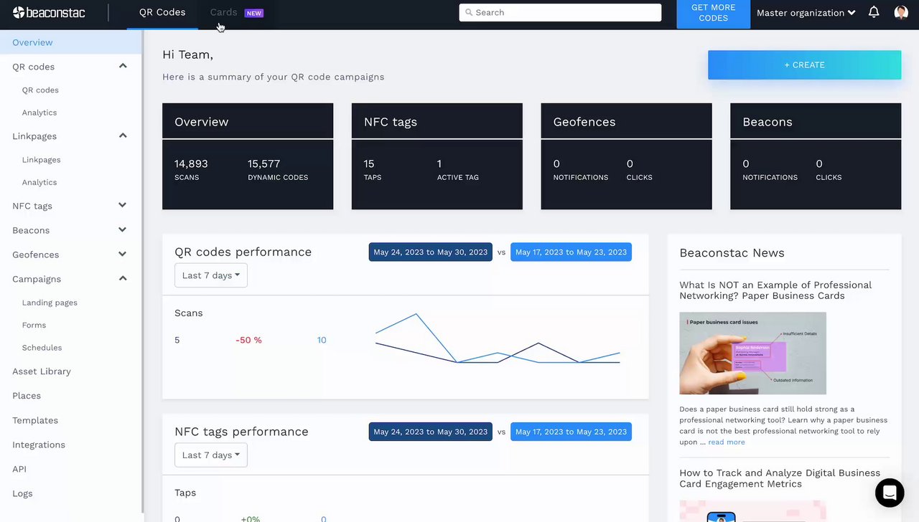Open the Master organization dropdown
919x522 pixels.
click(806, 12)
